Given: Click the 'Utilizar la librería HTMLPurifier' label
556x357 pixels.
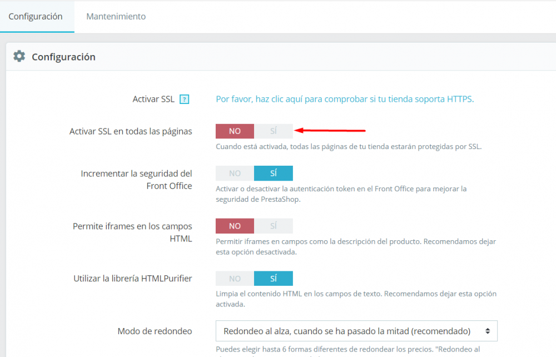Looking at the screenshot, I should point(133,279).
